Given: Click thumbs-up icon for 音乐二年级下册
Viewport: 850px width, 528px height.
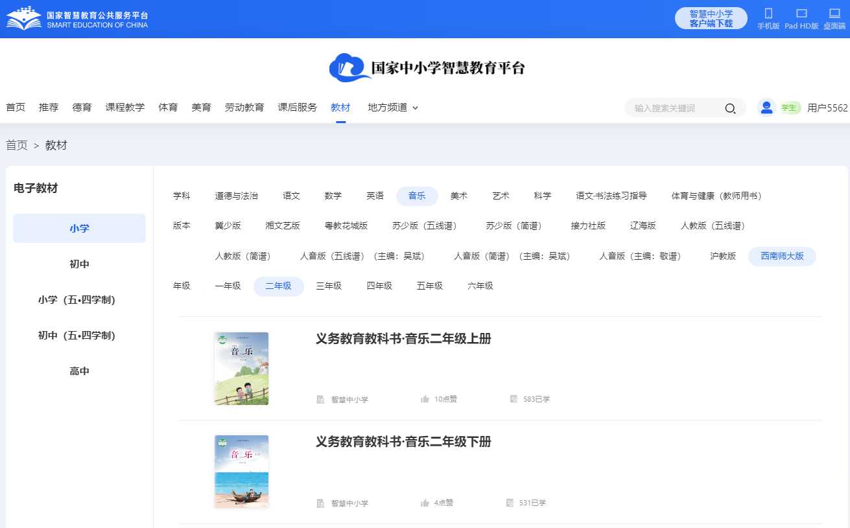Looking at the screenshot, I should pyautogui.click(x=425, y=503).
